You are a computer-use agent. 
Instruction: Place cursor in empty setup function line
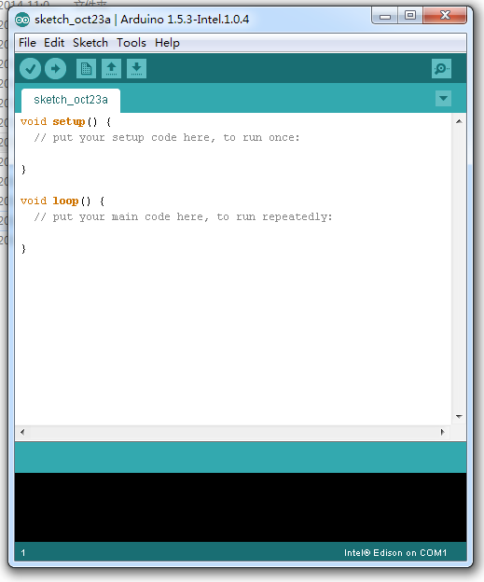tap(233, 153)
